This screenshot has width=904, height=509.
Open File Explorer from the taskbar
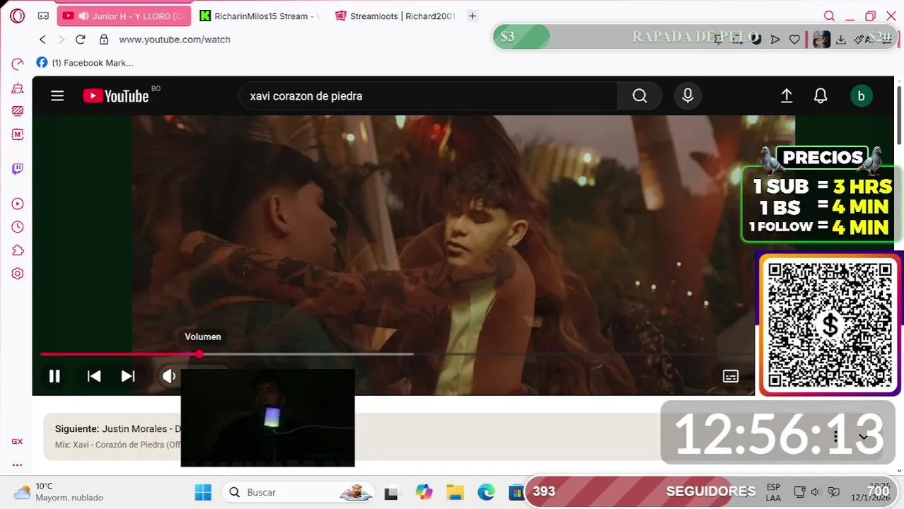click(x=455, y=492)
